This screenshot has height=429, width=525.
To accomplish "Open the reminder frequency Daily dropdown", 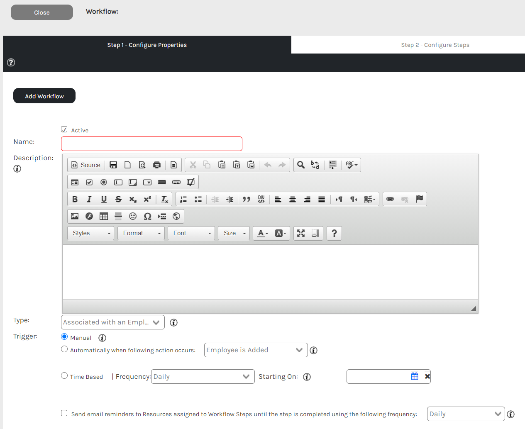I will point(466,414).
